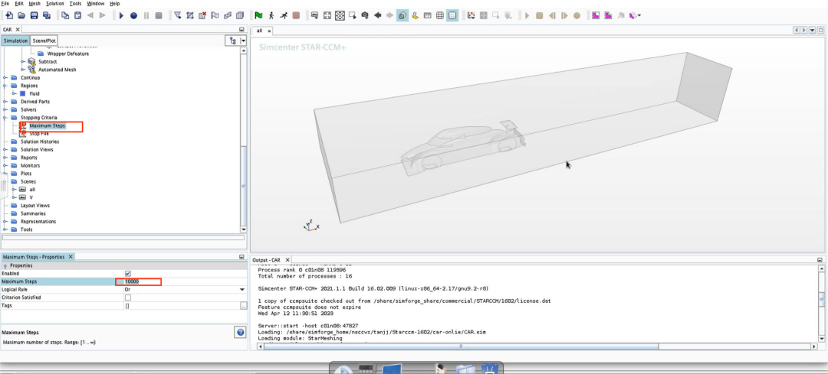Image resolution: width=828 pixels, height=374 pixels.
Task: Toggle the highlighted single-pane layout button
Action: [452, 16]
